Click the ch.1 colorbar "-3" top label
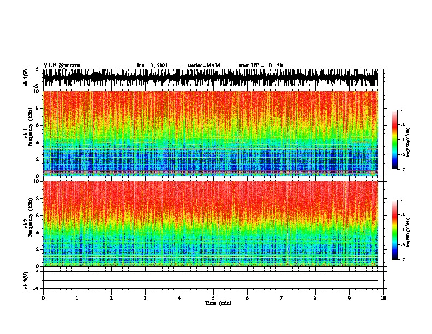The image size is (432, 334). 403,110
